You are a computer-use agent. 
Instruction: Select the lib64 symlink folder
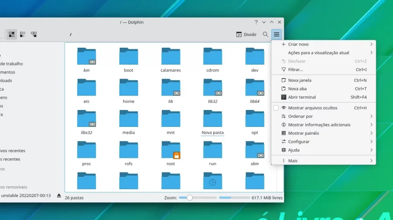(x=255, y=91)
